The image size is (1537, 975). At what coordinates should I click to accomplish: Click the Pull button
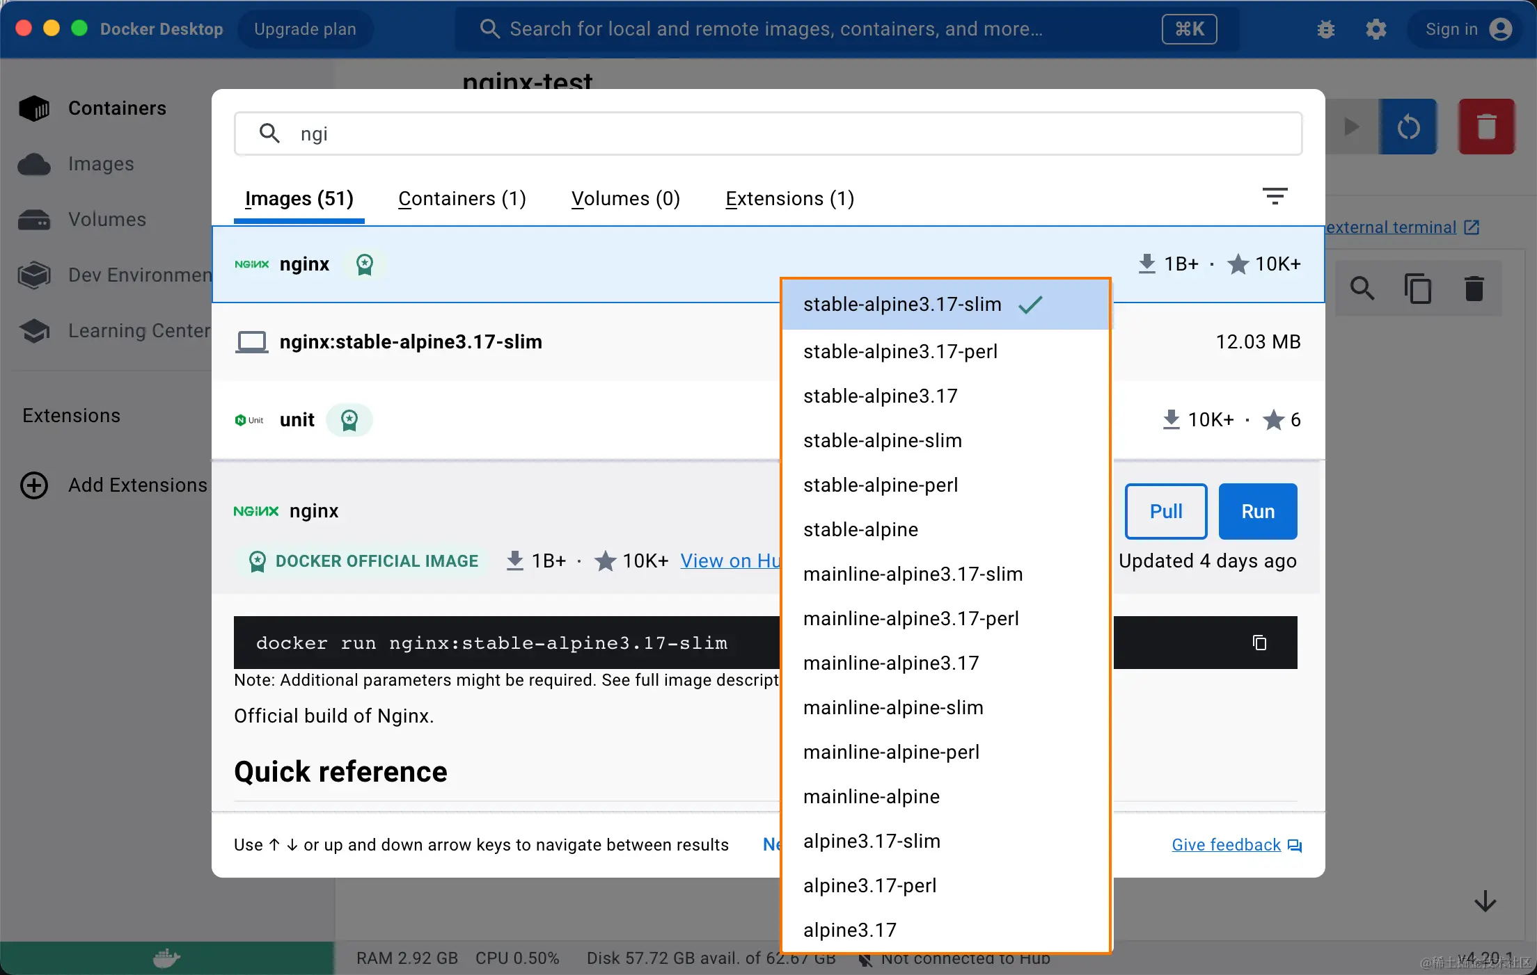(x=1165, y=511)
